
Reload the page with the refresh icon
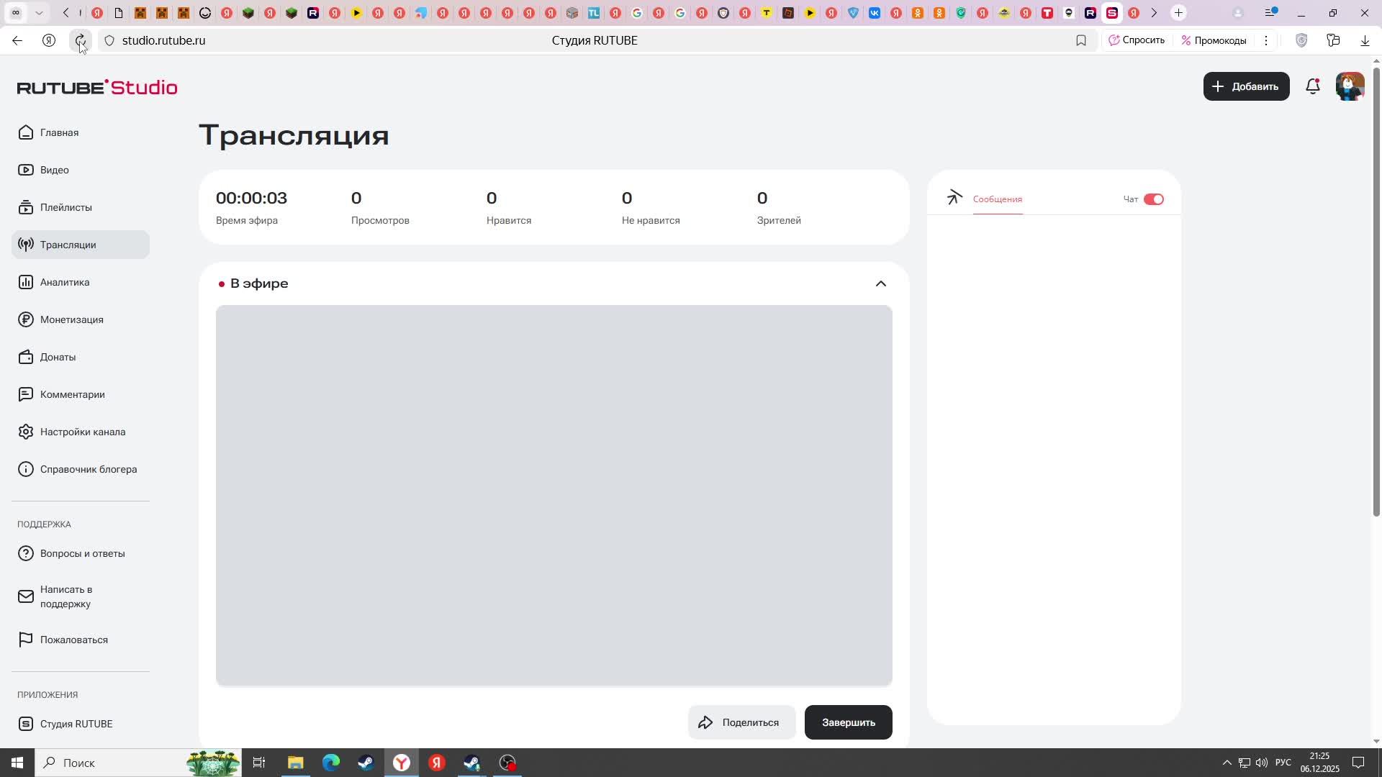click(80, 40)
